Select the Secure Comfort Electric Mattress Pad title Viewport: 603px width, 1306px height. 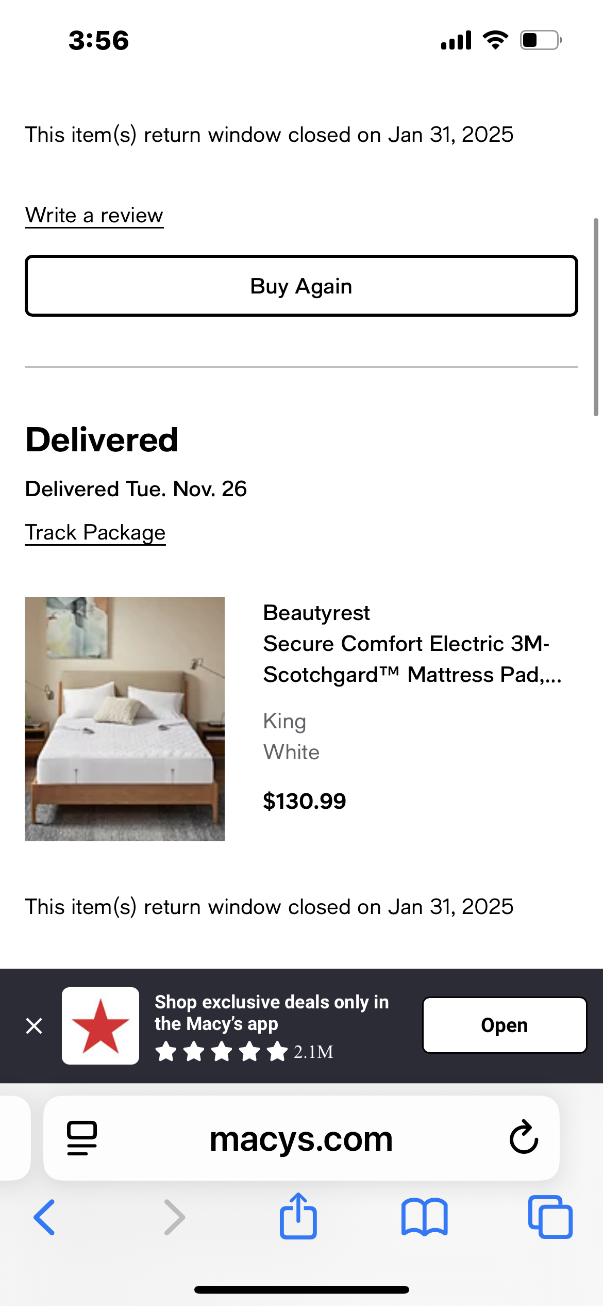tap(412, 659)
